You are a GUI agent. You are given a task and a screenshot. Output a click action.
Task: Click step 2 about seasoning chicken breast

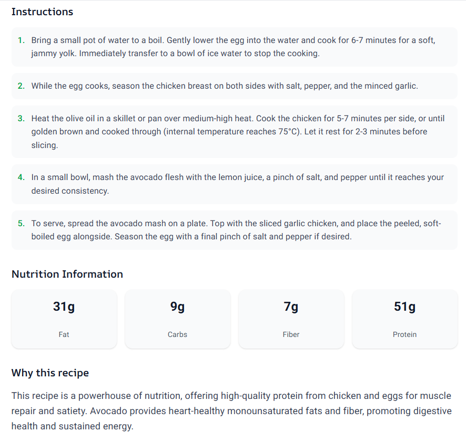point(234,86)
